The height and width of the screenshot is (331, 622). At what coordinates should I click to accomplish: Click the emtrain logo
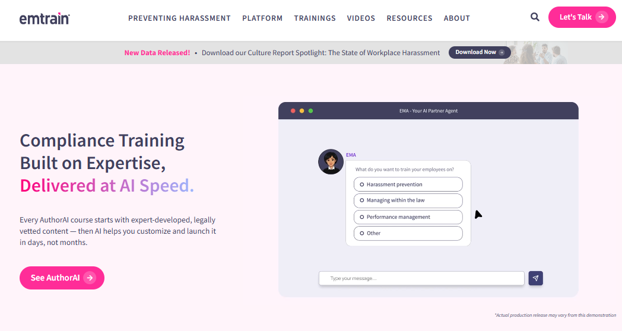tap(45, 18)
